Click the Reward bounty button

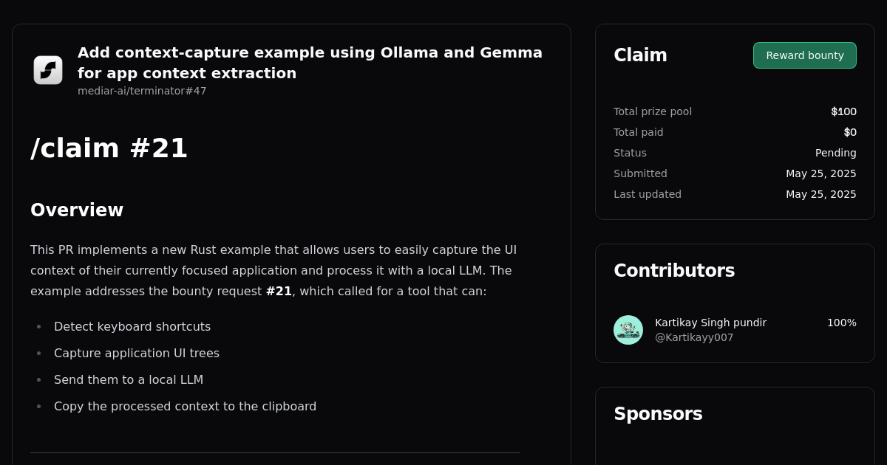(804, 55)
